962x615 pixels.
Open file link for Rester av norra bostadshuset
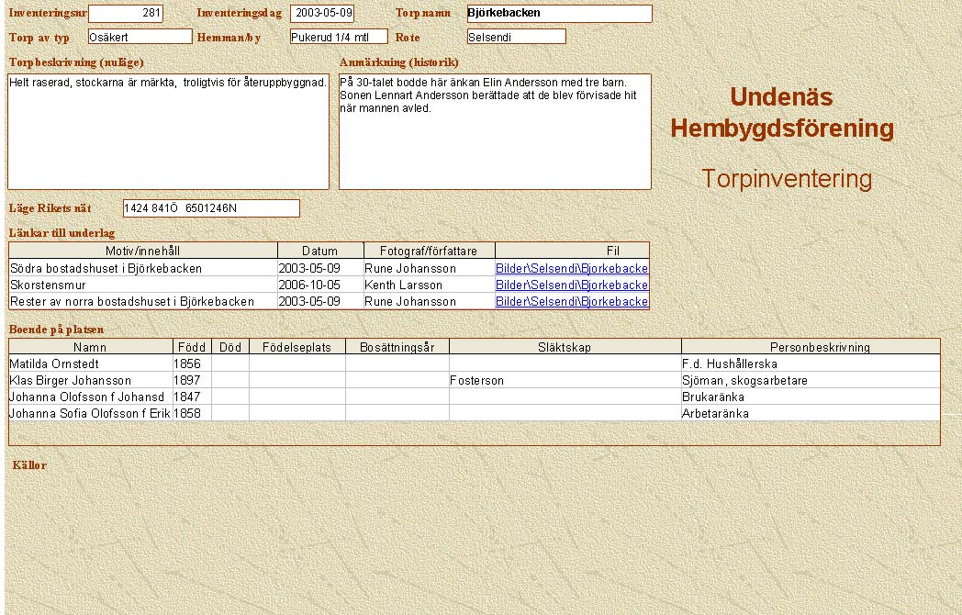tap(571, 302)
